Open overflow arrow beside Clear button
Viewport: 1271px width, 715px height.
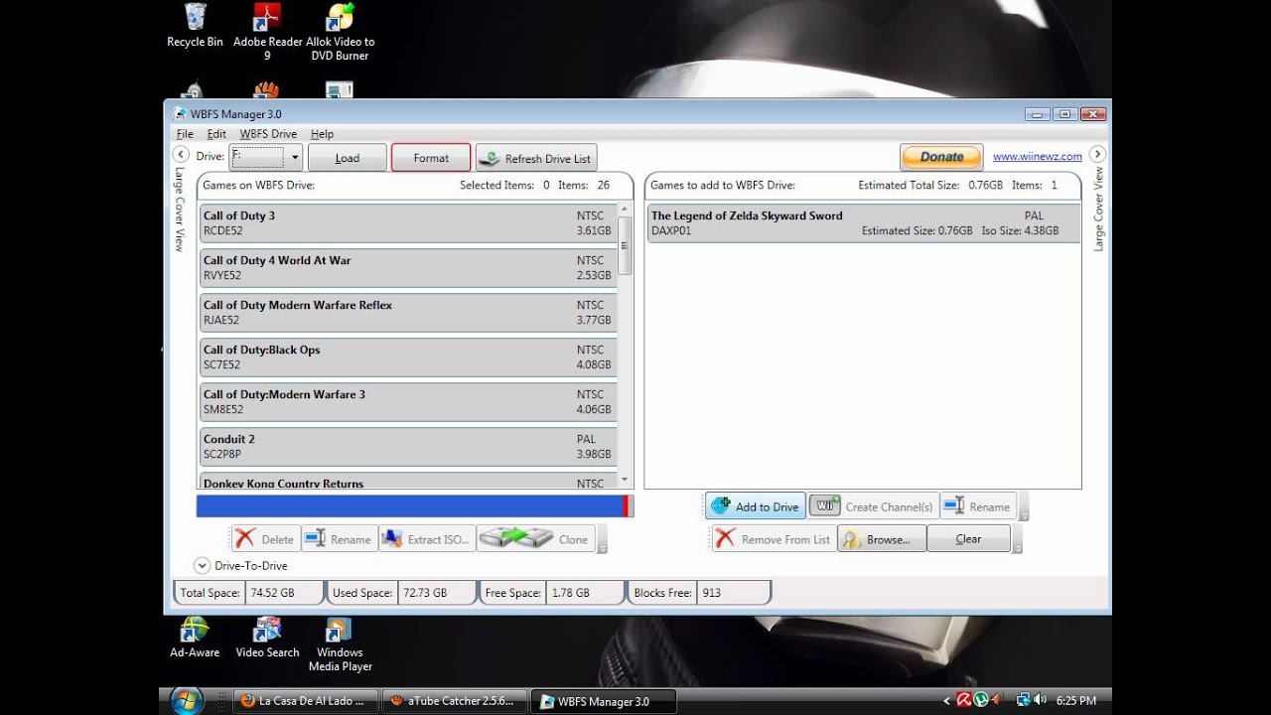coord(1017,540)
